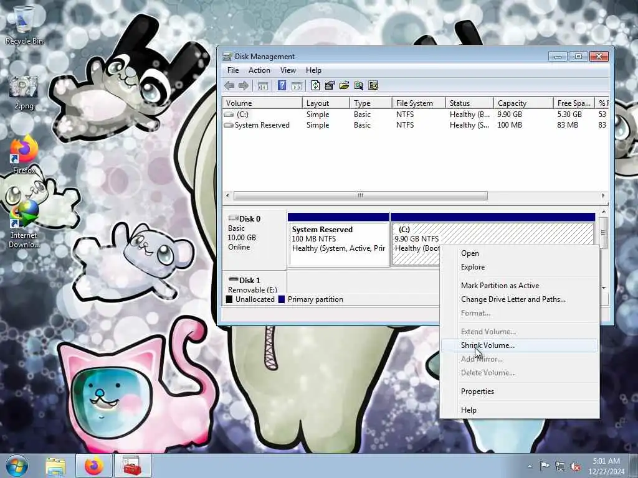Image resolution: width=638 pixels, height=478 pixels.
Task: Click the black Unallocated legend swatch
Action: (x=229, y=299)
